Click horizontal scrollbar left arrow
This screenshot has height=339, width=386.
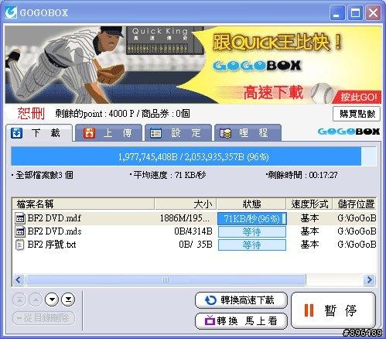tap(19, 279)
